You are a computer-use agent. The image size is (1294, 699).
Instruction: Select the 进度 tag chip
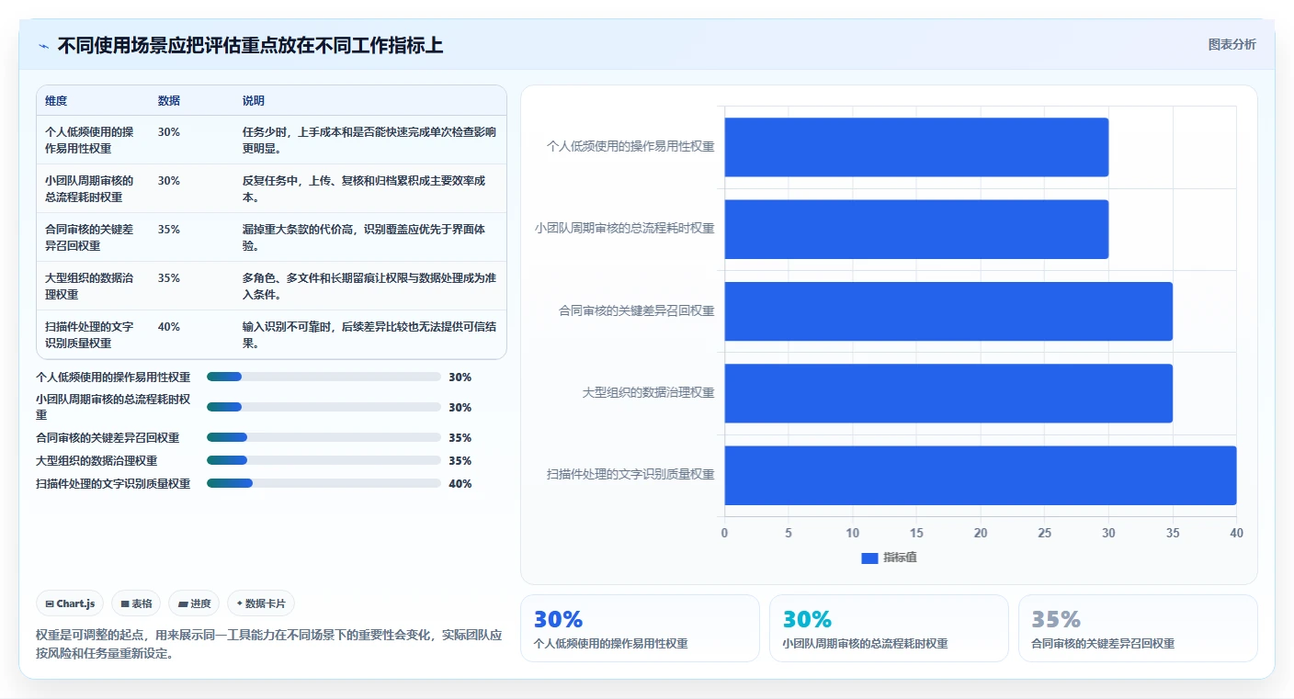[x=194, y=603]
